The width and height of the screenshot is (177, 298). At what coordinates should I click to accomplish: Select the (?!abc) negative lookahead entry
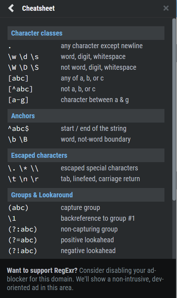click(x=22, y=251)
